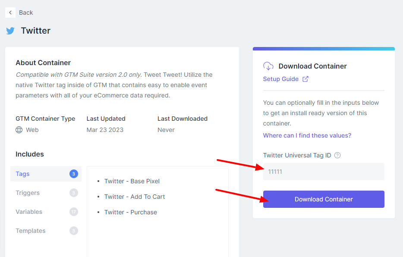Open the Setup Guide link
This screenshot has height=257, width=403.
[280, 79]
